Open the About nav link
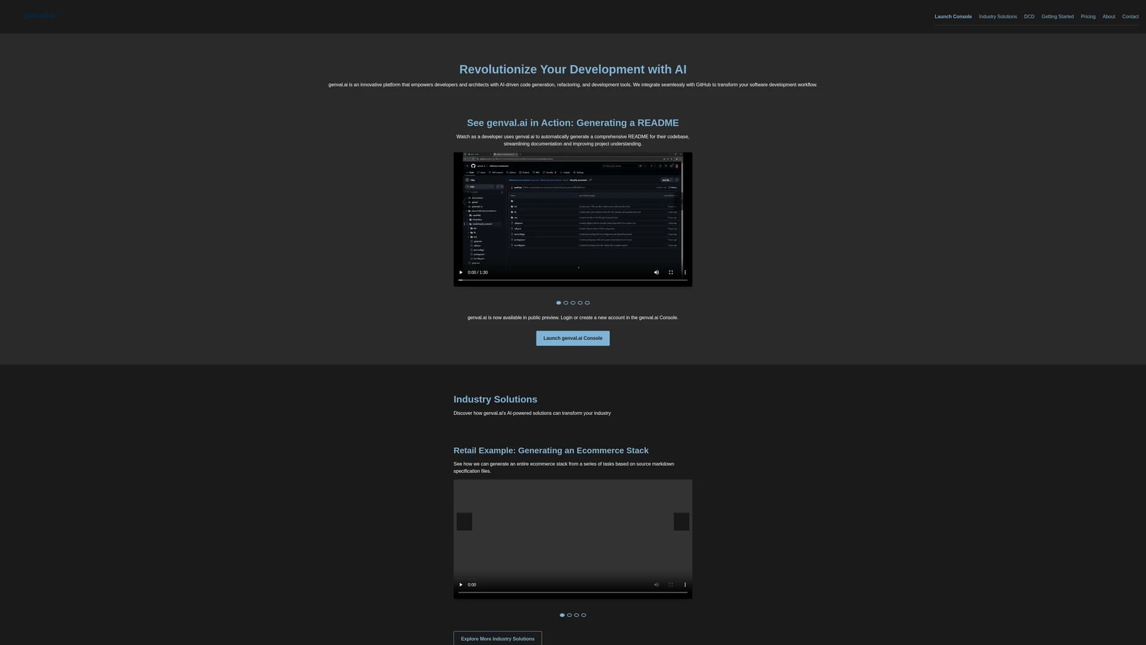 click(x=1108, y=17)
